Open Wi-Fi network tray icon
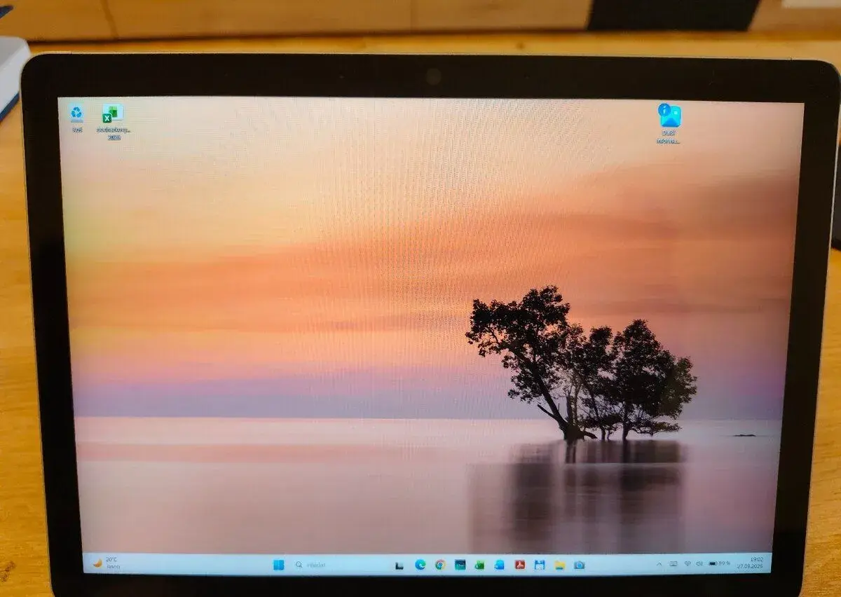 point(688,563)
